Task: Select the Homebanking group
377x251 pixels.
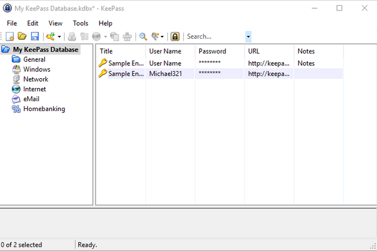Action: pyautogui.click(x=44, y=109)
